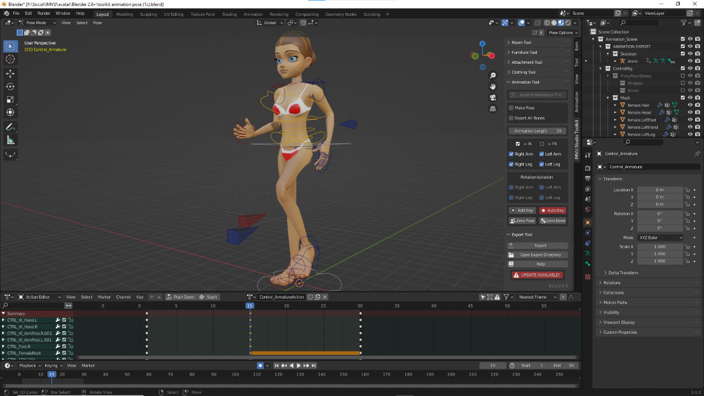This screenshot has height=396, width=704.
Task: Toggle camera view icon in viewport
Action: [493, 97]
